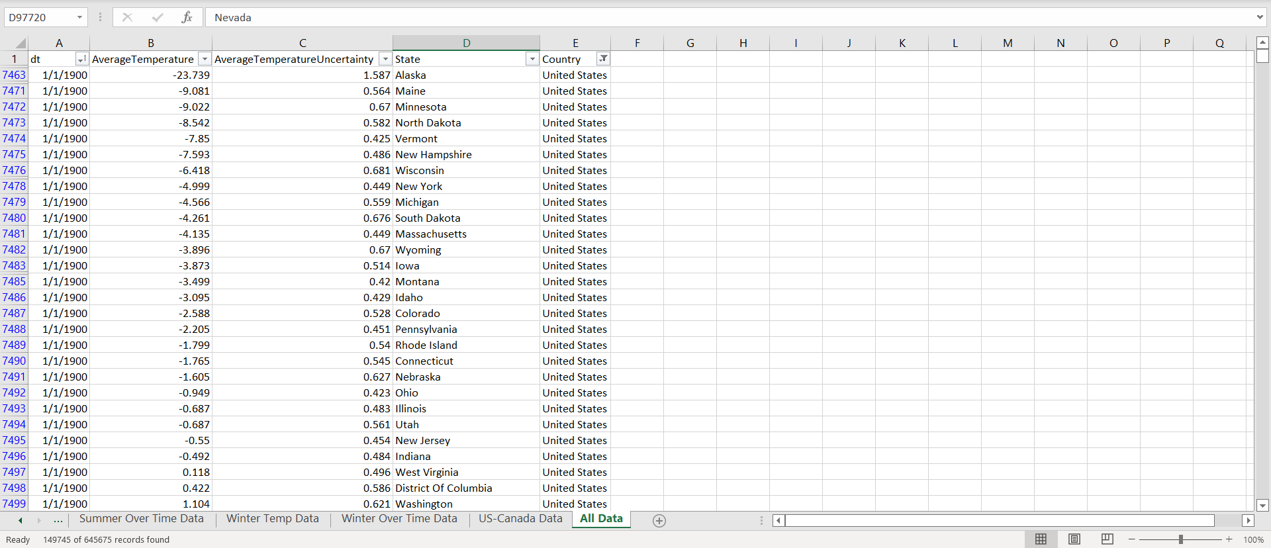Open the Country column filter button

(x=602, y=59)
